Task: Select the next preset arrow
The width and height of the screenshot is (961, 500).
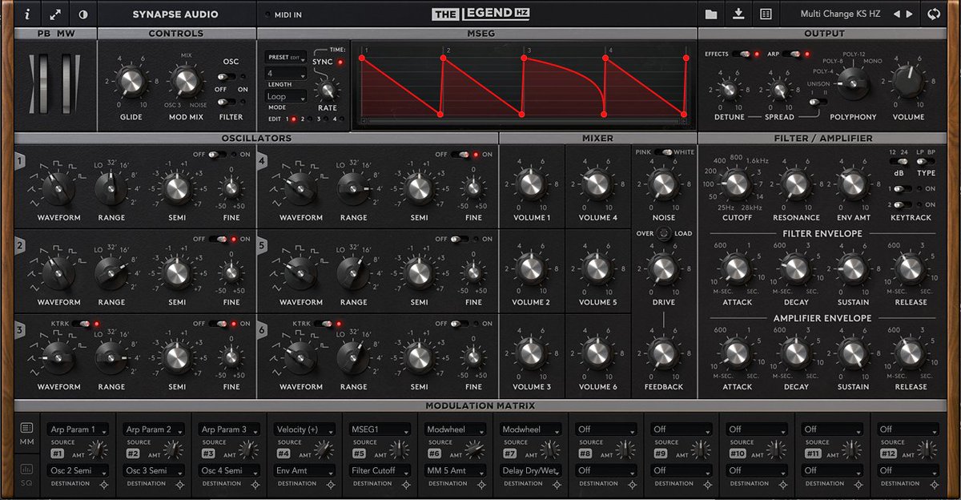Action: pyautogui.click(x=911, y=14)
